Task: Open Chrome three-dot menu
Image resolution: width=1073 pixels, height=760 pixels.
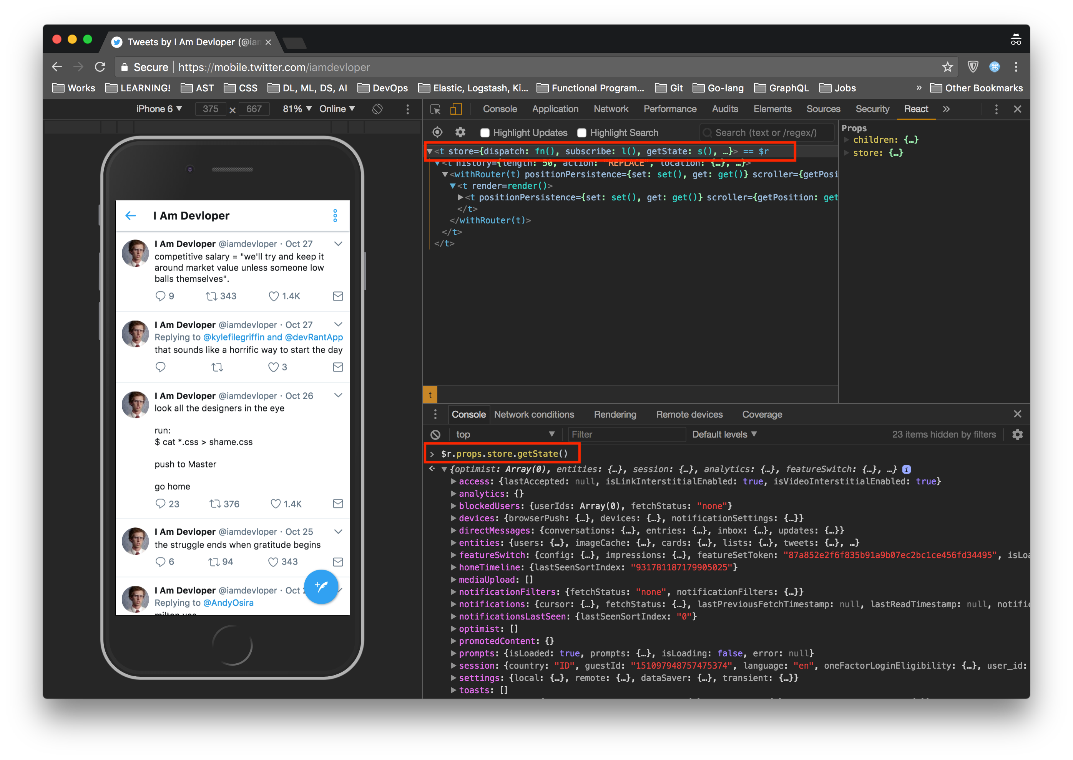Action: pos(1015,67)
